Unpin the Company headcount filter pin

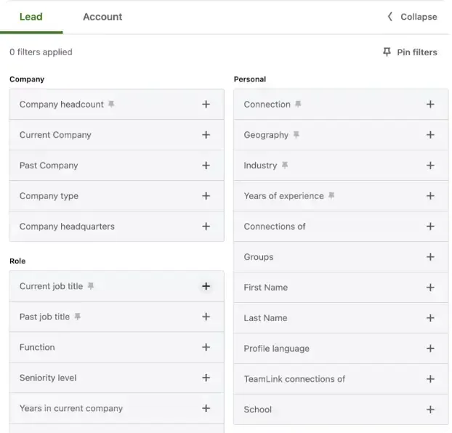(111, 104)
